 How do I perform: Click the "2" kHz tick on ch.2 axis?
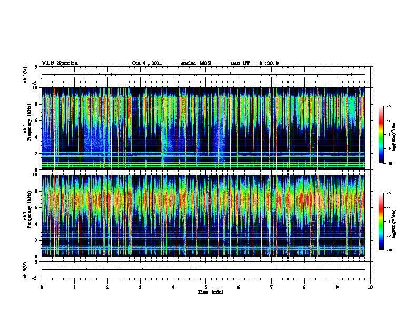[x=37, y=240]
